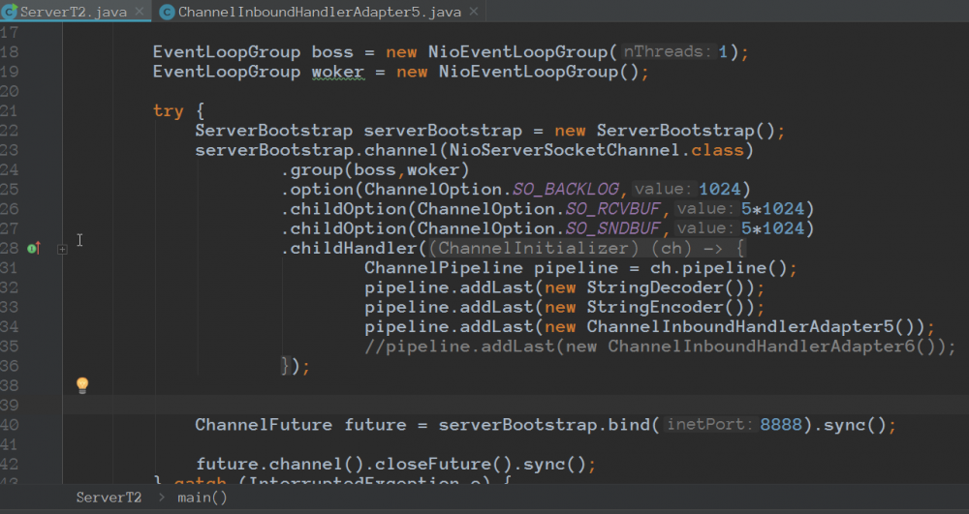Click main() in the breadcrumb bar
This screenshot has height=514, width=969.
click(203, 498)
